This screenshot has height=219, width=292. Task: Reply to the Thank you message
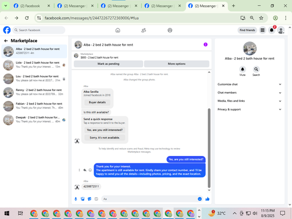click(85, 170)
